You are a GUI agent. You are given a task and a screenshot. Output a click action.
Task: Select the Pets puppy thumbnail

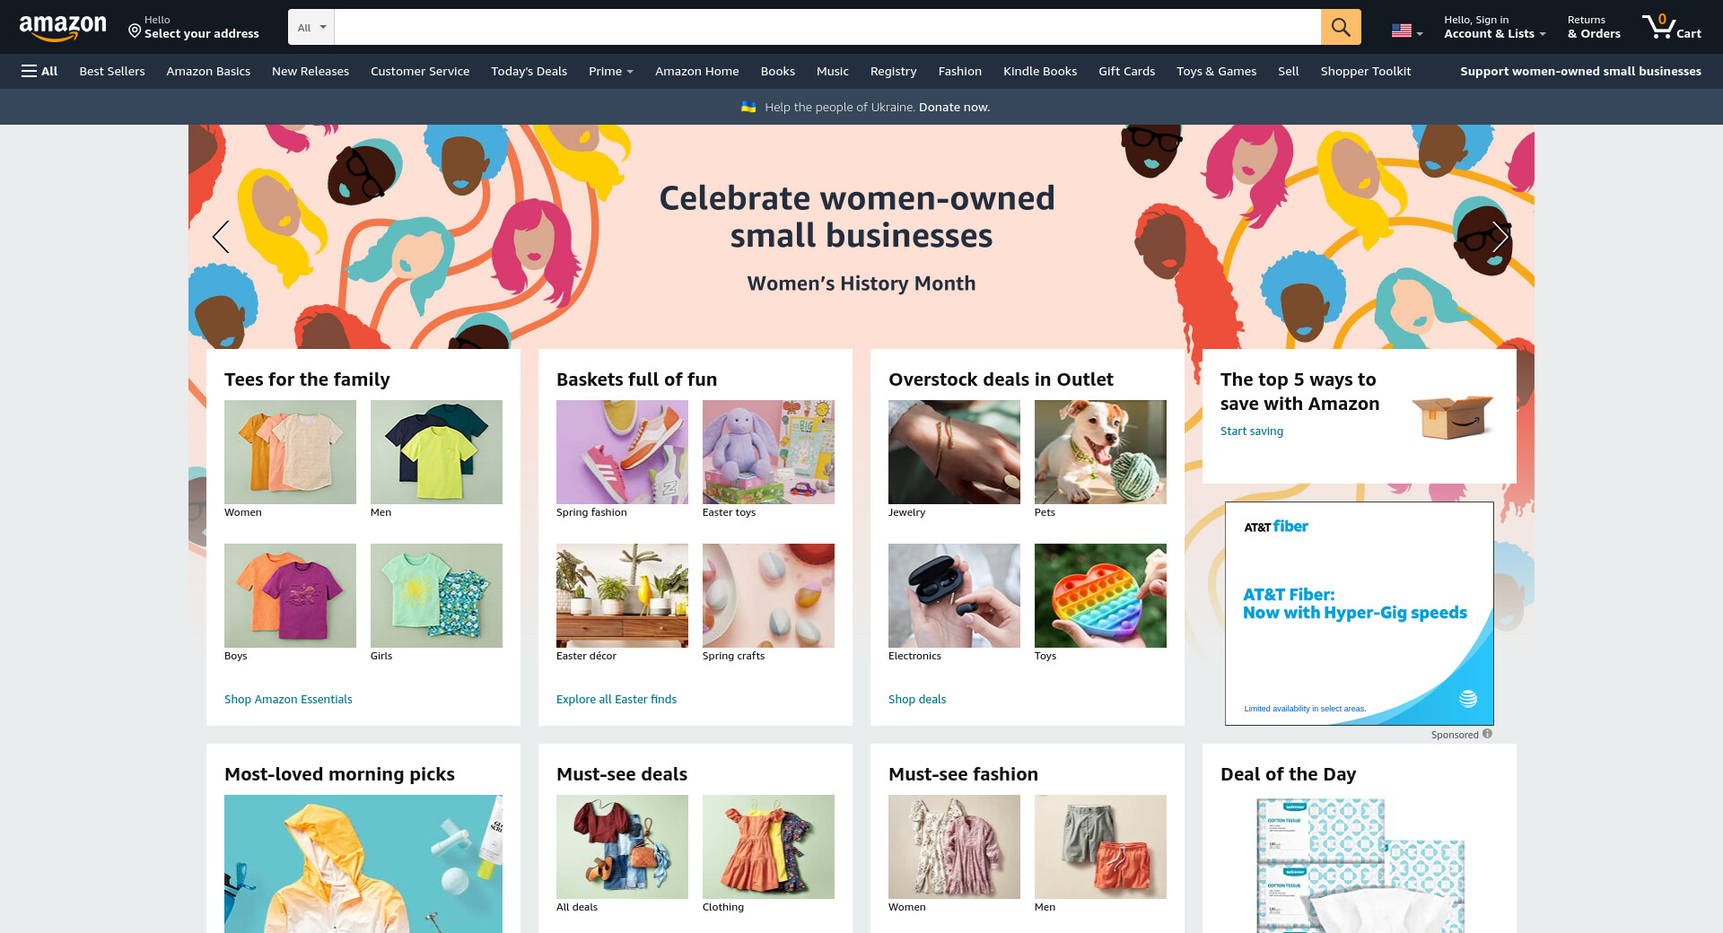coord(1100,452)
